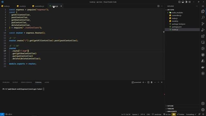Screen dimensions: 206x116
Task: Open terminal panel more actions ellipsis
Action: (x=155, y=82)
